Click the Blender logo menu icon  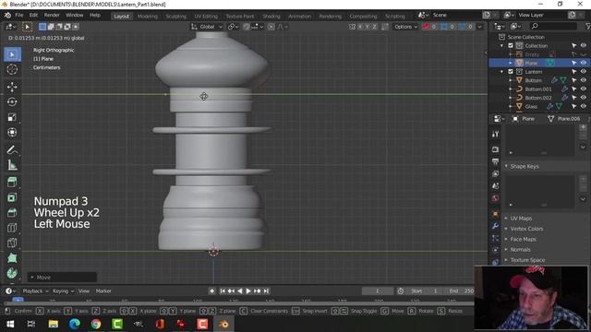pos(7,15)
